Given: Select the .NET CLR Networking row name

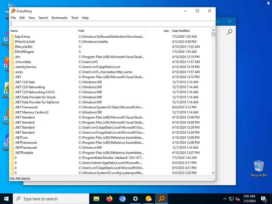Looking at the screenshot, I should pos(30,87).
